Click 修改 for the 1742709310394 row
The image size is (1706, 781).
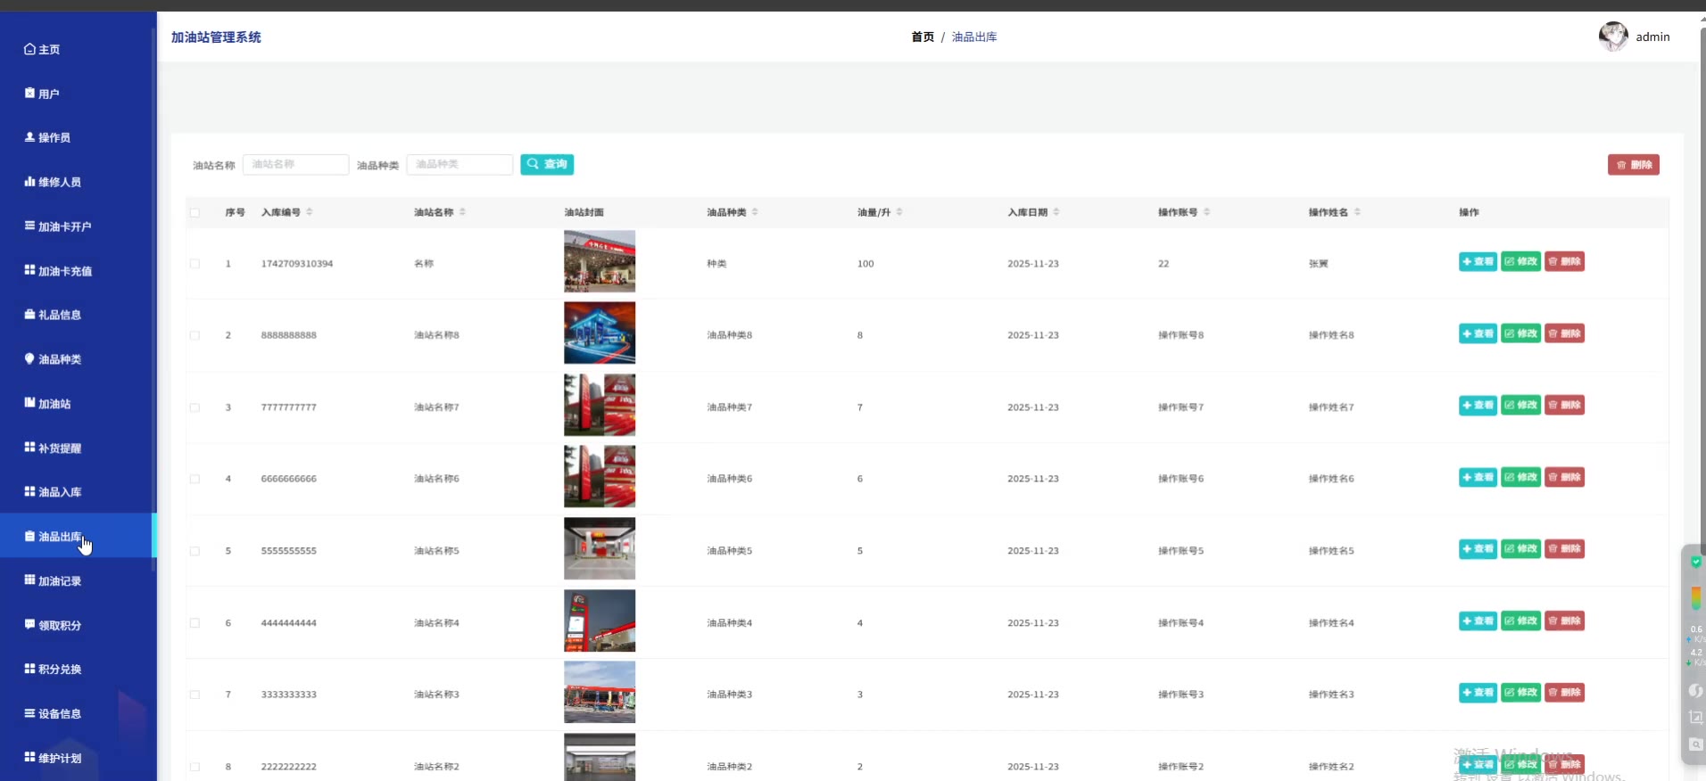pos(1521,261)
